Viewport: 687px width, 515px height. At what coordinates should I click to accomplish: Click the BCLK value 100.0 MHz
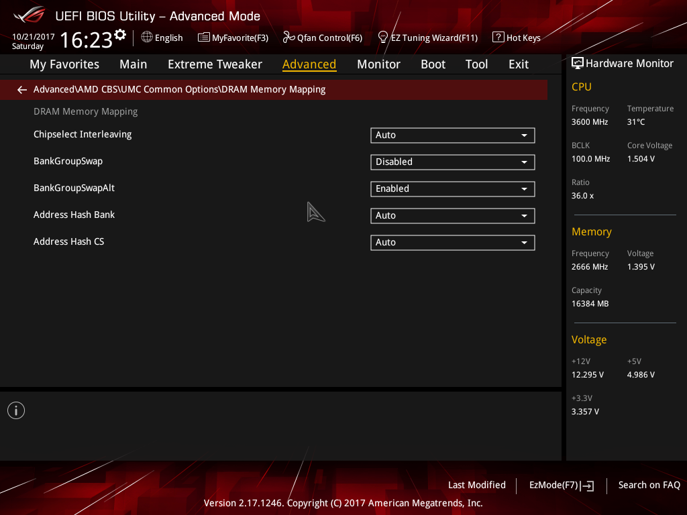[590, 159]
